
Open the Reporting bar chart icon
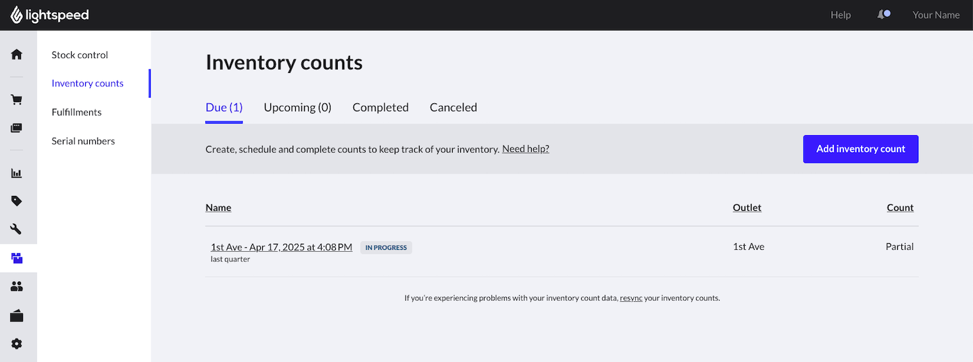click(17, 173)
